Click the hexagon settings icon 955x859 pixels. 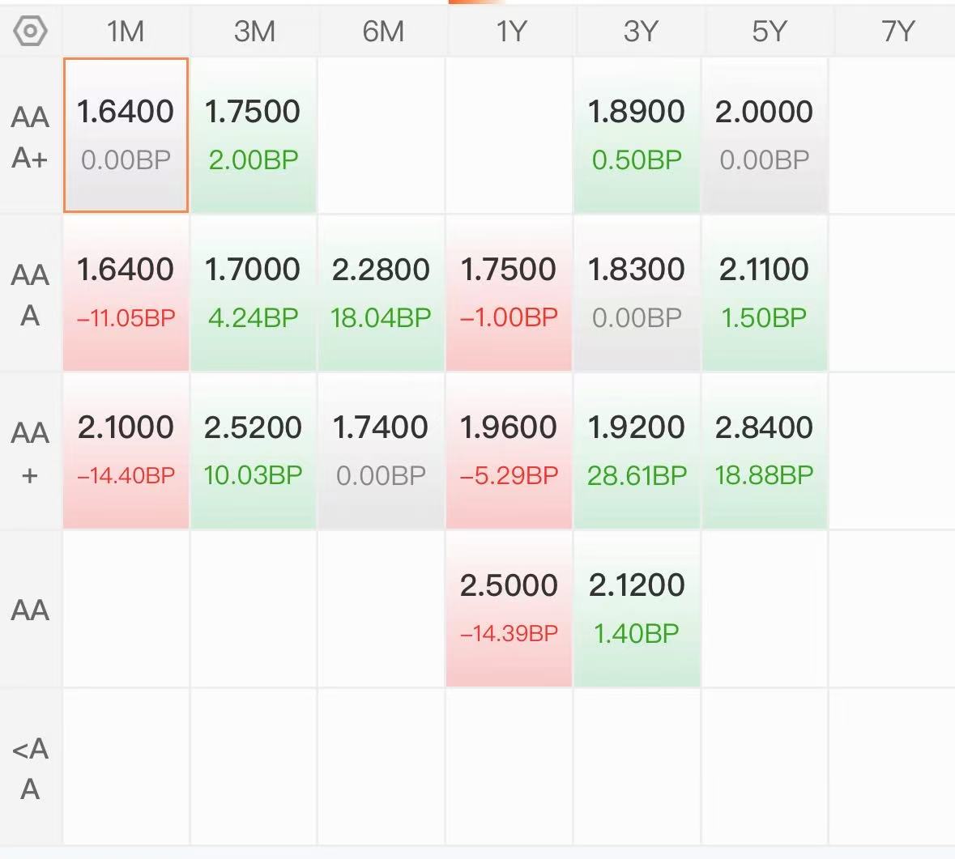pyautogui.click(x=31, y=32)
